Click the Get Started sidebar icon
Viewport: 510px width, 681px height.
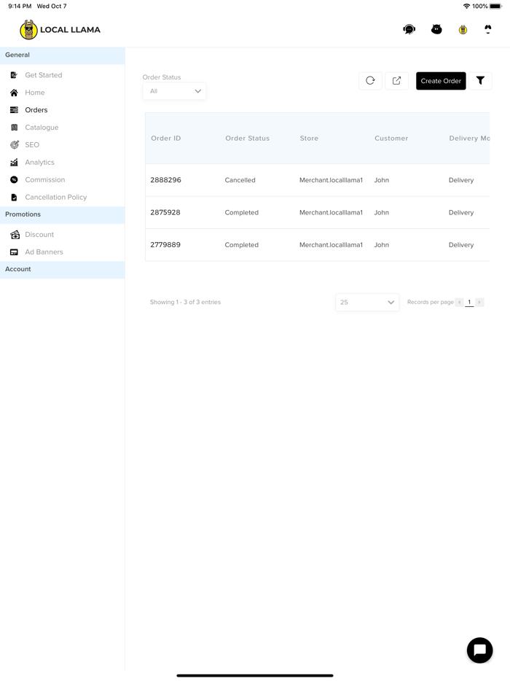[14, 75]
